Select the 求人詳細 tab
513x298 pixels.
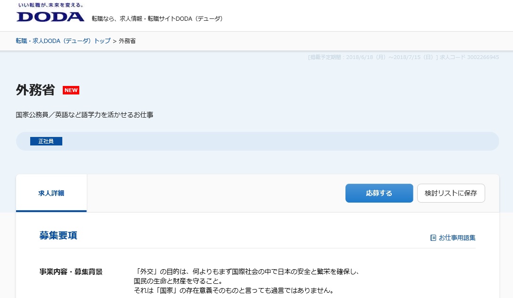(x=51, y=193)
